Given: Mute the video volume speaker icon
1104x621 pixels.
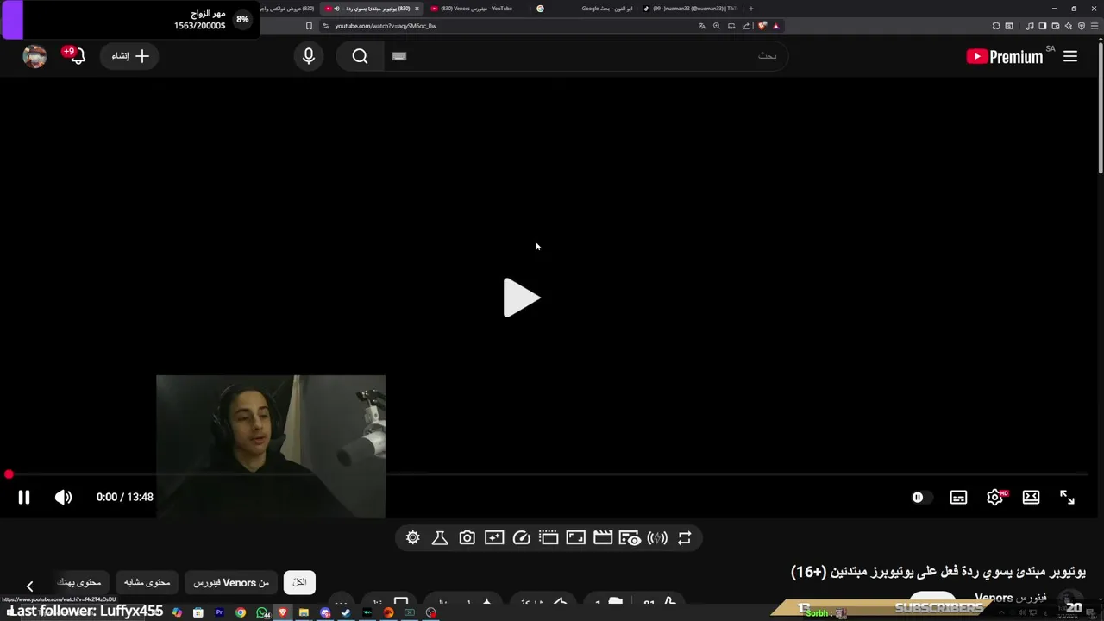Looking at the screenshot, I should pos(63,497).
